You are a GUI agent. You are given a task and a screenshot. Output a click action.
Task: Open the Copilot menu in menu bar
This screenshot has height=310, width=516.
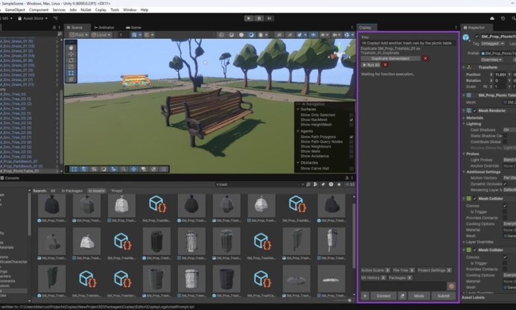[x=101, y=10]
